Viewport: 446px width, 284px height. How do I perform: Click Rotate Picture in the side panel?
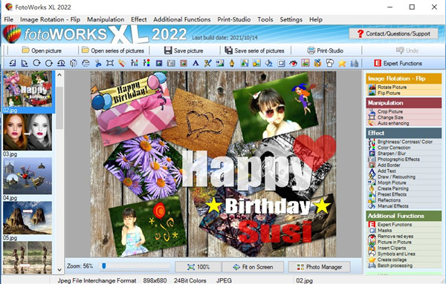click(392, 87)
